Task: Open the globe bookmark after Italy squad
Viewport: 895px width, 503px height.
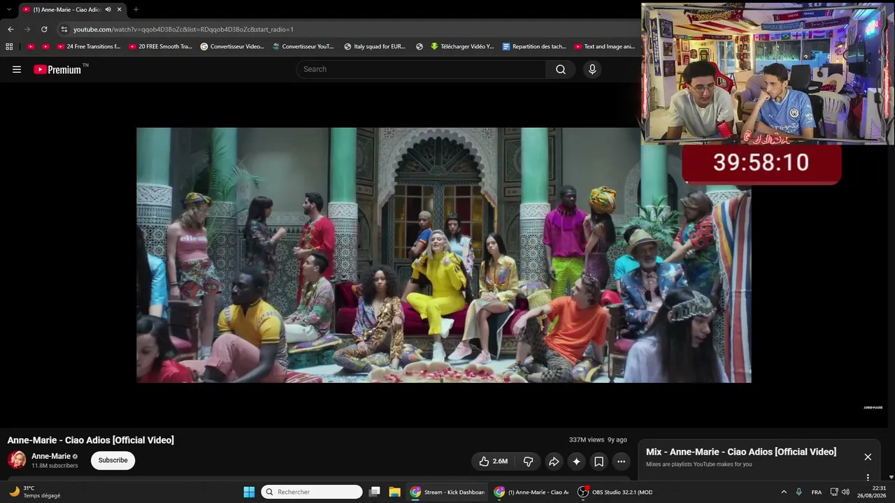Action: tap(420, 47)
